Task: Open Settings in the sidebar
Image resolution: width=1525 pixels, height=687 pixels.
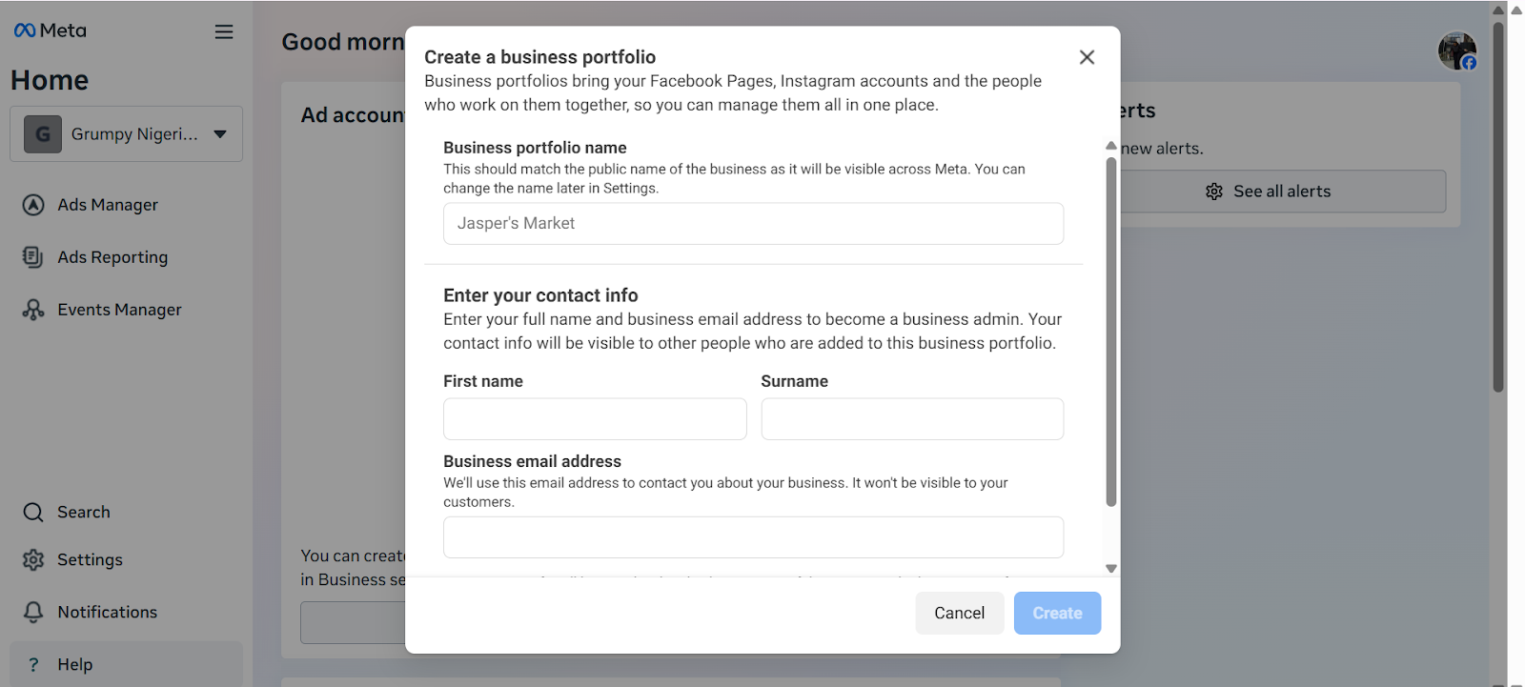Action: 90,560
